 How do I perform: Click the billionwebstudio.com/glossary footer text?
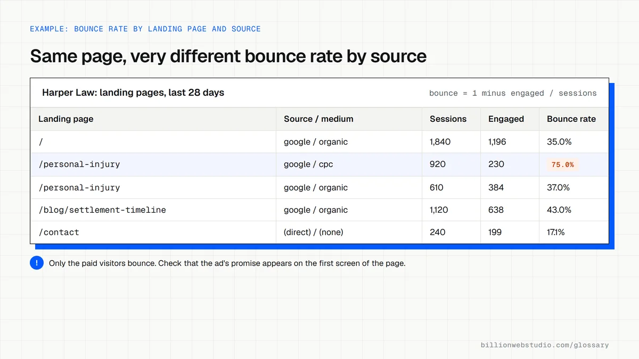pyautogui.click(x=545, y=345)
